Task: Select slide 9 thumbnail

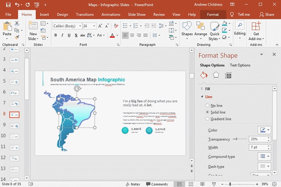Action: [x=14, y=125]
